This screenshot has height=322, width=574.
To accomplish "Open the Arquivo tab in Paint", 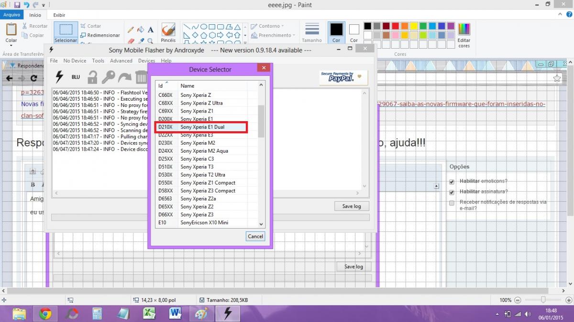I will 11,15.
